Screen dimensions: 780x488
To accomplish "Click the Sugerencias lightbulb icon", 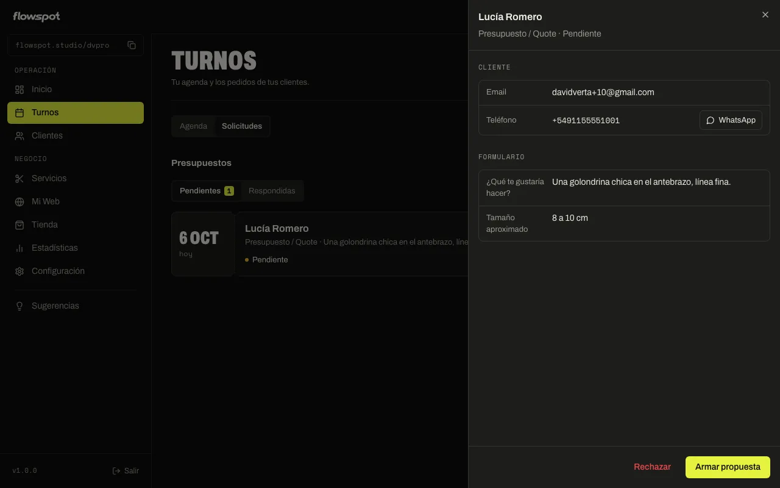I will click(x=19, y=306).
